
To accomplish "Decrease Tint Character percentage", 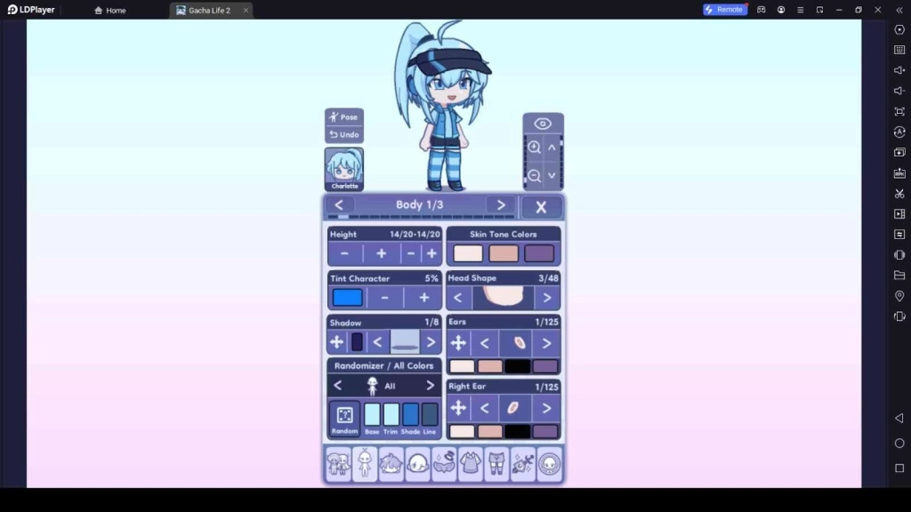I will point(384,298).
